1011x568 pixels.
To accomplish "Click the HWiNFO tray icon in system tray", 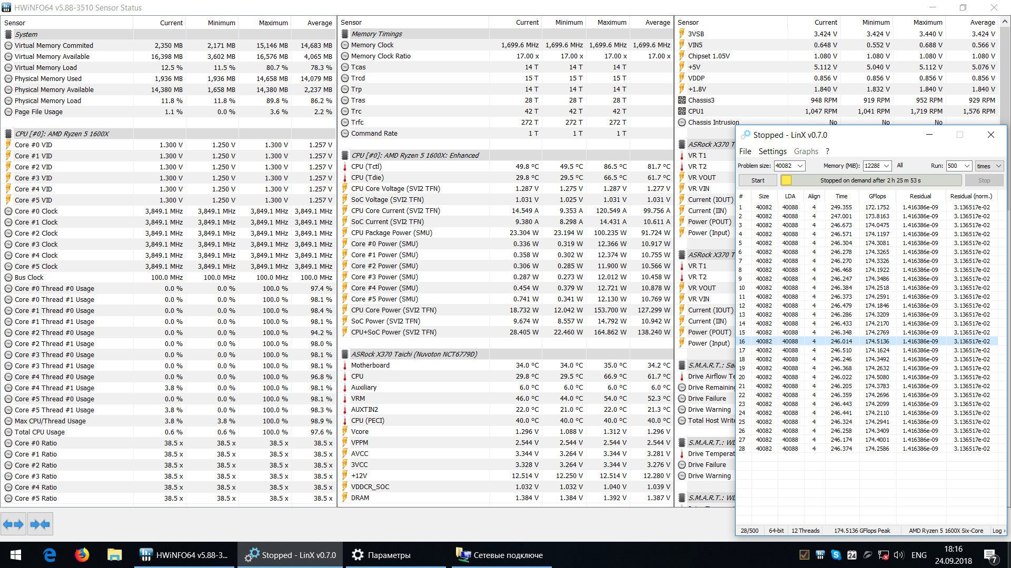I will (x=820, y=555).
